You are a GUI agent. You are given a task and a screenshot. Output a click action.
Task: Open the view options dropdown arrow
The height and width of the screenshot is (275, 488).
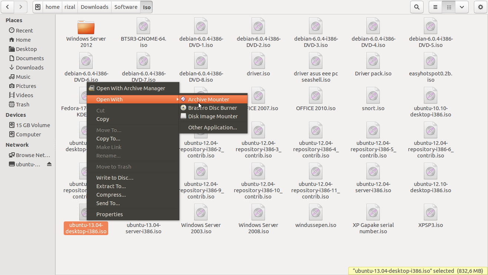click(x=461, y=7)
